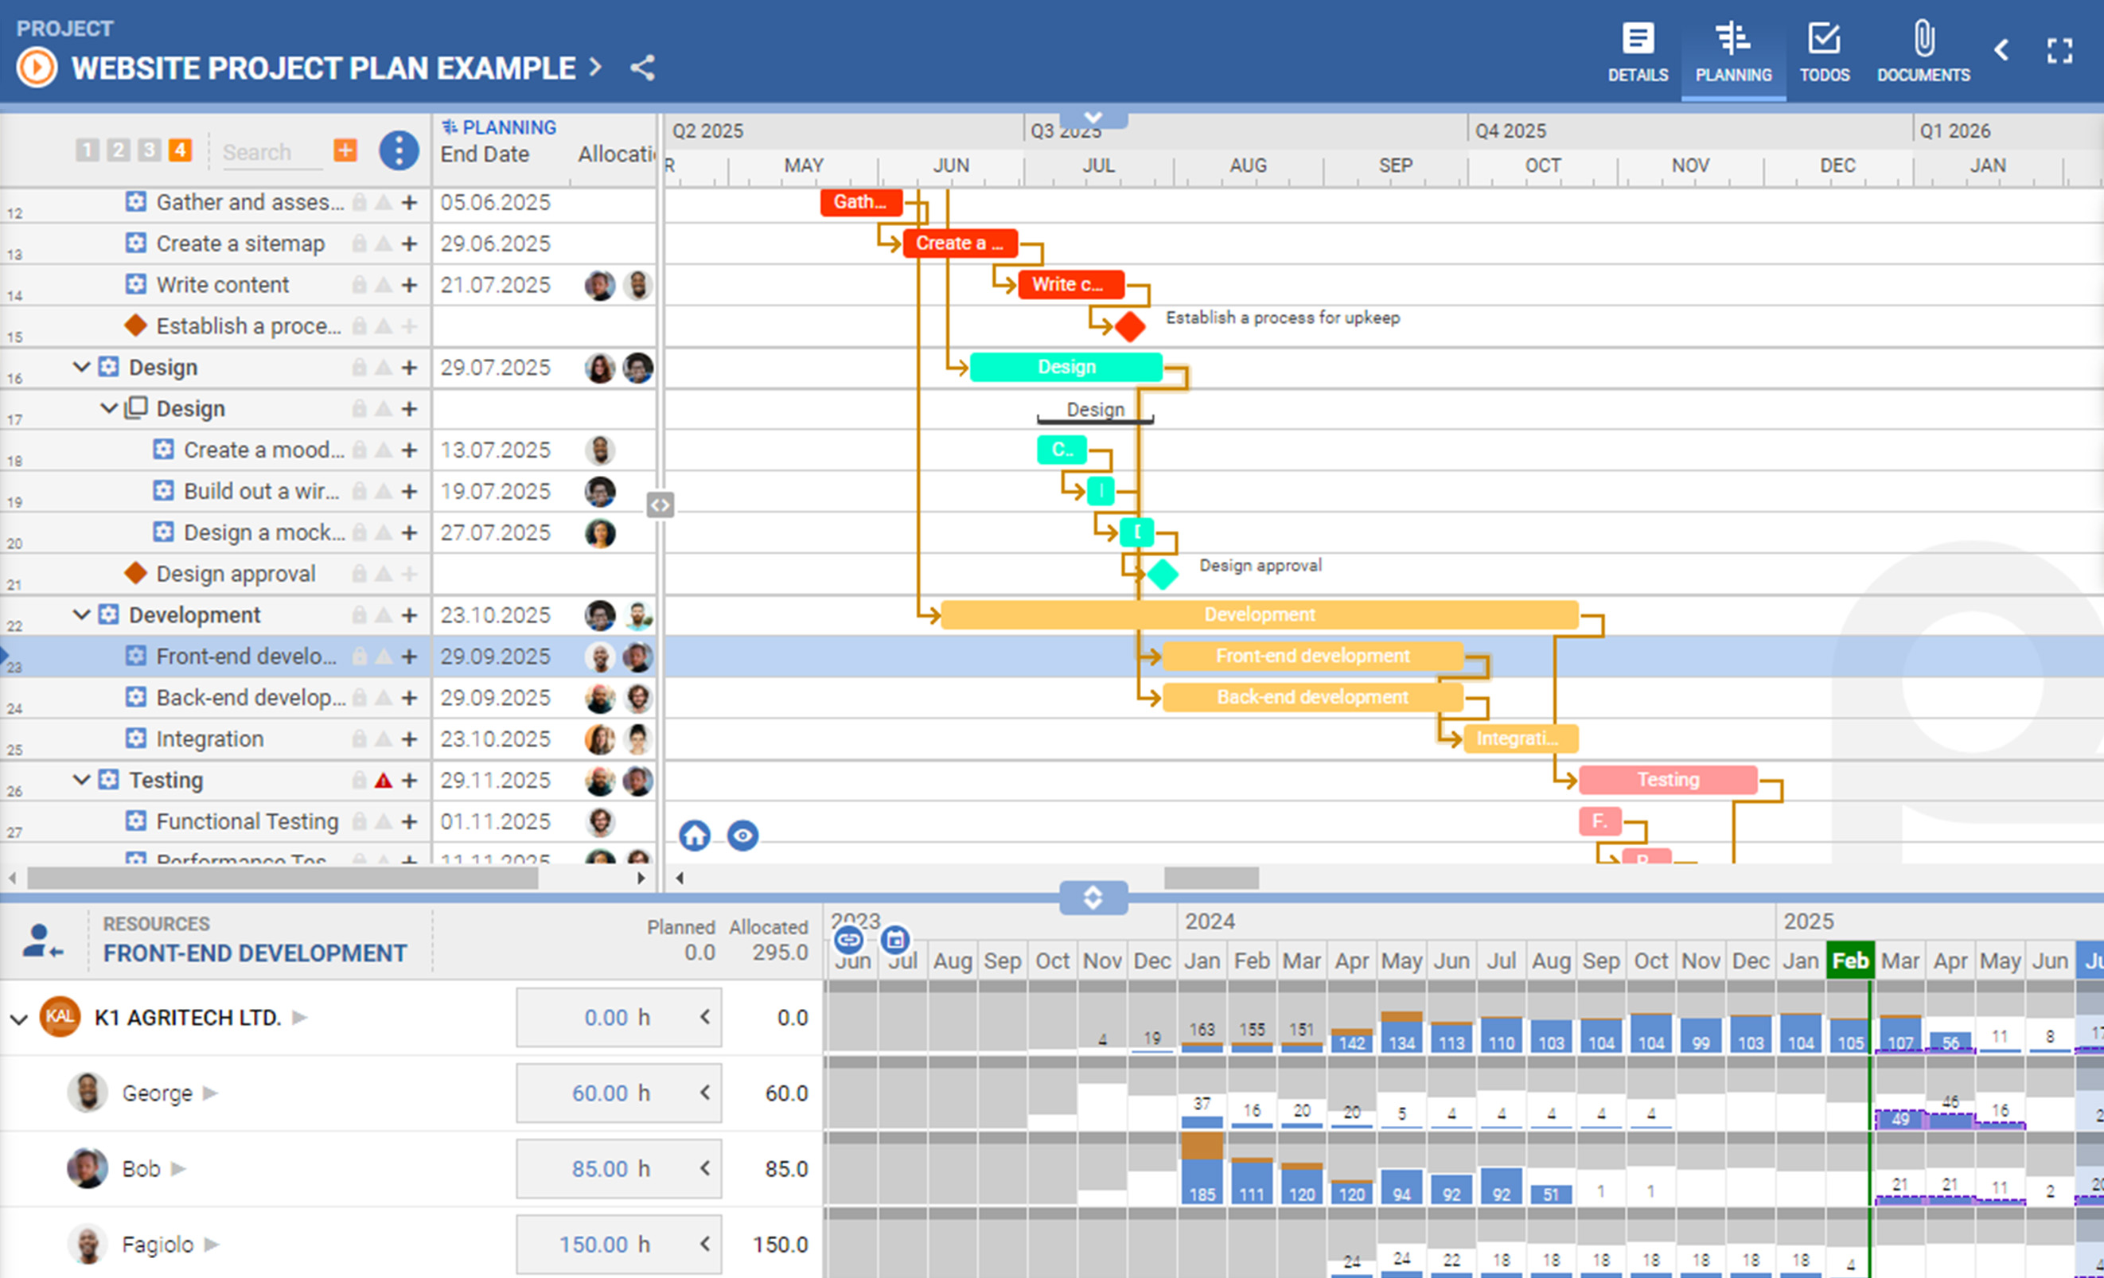Screen dimensions: 2104x1278
Task: Click red warning triangle on Testing row
Action: click(384, 781)
